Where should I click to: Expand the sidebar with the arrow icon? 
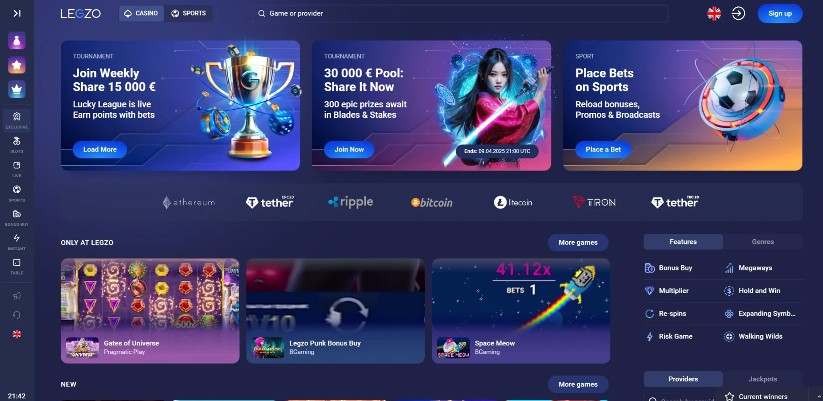pyautogui.click(x=17, y=13)
